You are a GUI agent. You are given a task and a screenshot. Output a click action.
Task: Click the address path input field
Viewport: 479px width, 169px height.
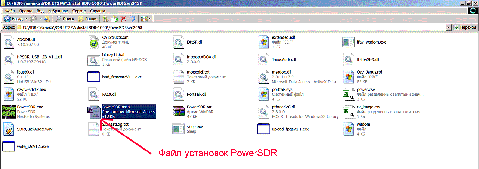(224, 27)
